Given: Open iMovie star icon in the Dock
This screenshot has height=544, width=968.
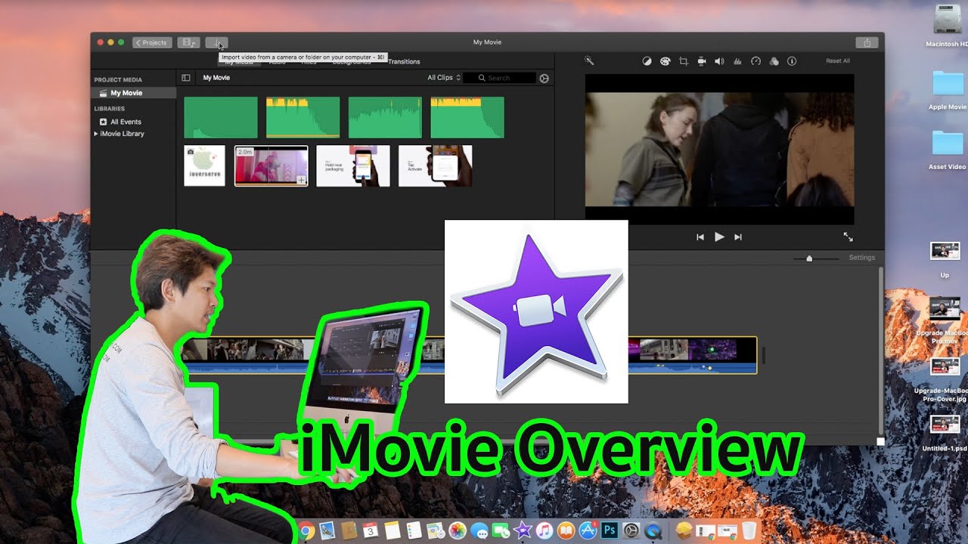Looking at the screenshot, I should [522, 531].
